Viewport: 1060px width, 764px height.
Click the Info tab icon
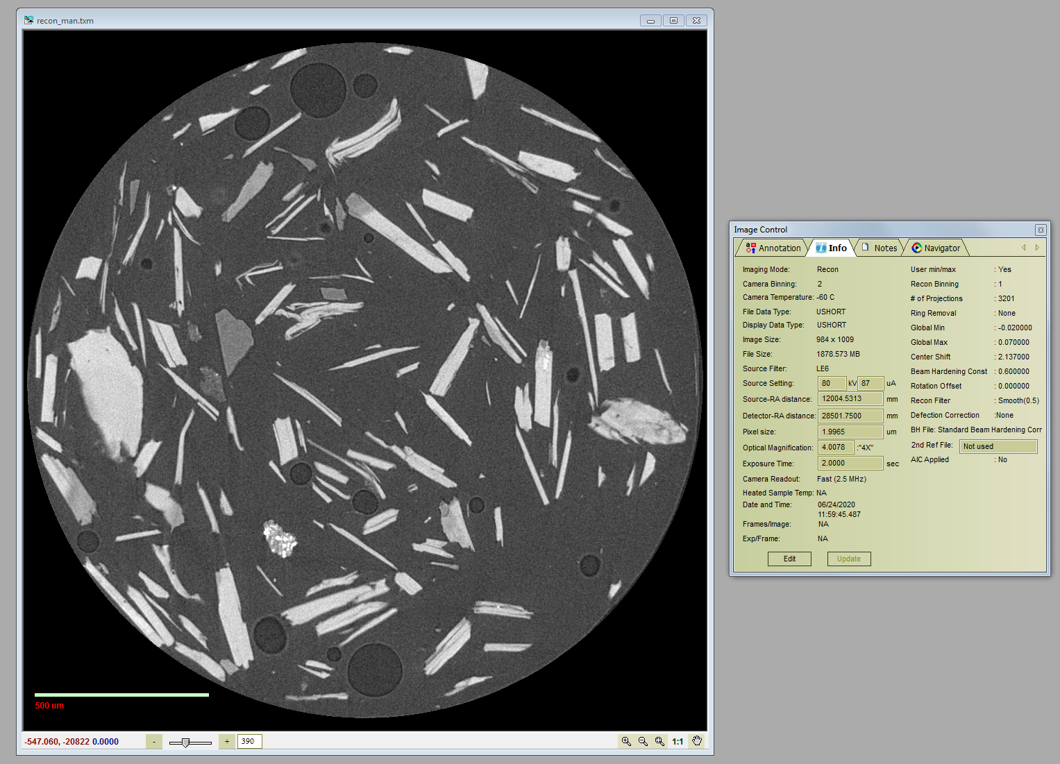click(821, 248)
